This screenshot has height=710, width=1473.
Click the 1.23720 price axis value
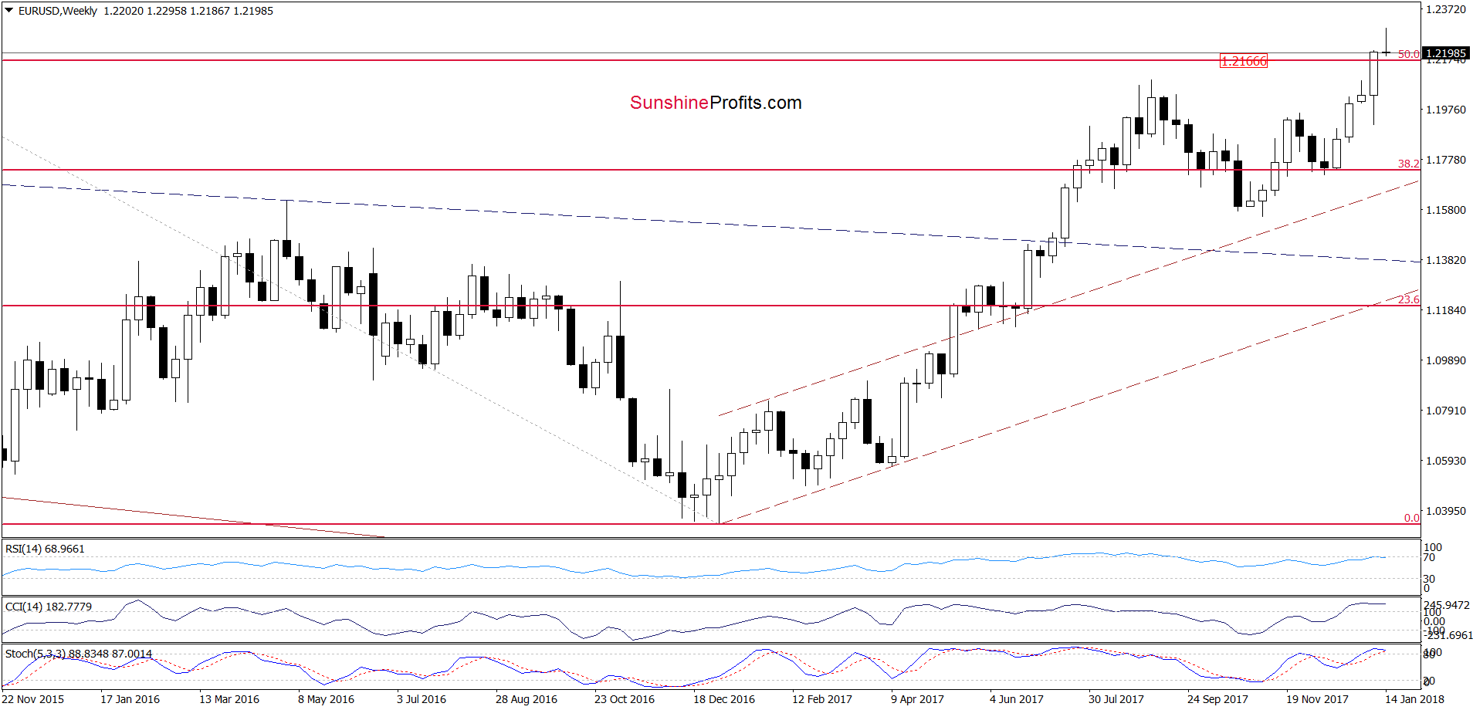[x=1445, y=9]
